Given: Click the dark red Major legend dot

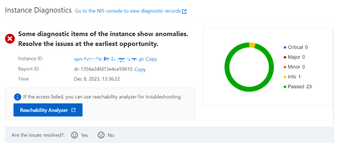Looking at the screenshot, I should (x=285, y=57).
